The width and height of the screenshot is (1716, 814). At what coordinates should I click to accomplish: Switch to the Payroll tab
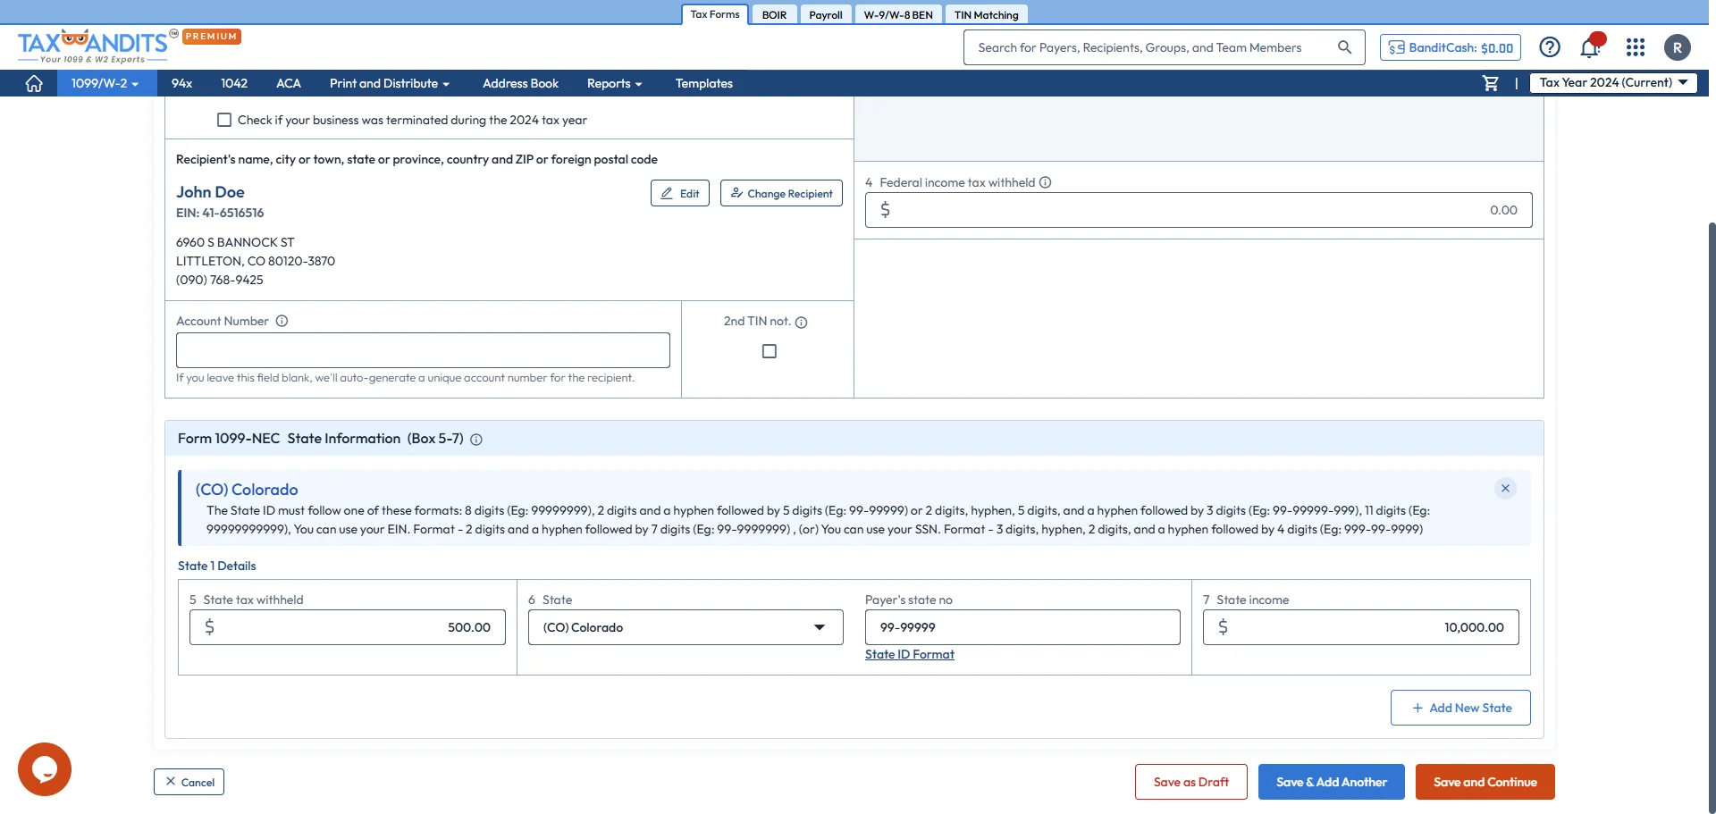click(826, 14)
